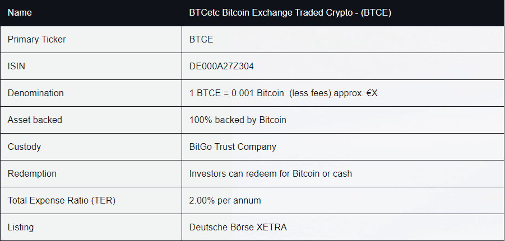Click the BTCE ticker value
Screen dimensions: 505x241
pos(201,39)
